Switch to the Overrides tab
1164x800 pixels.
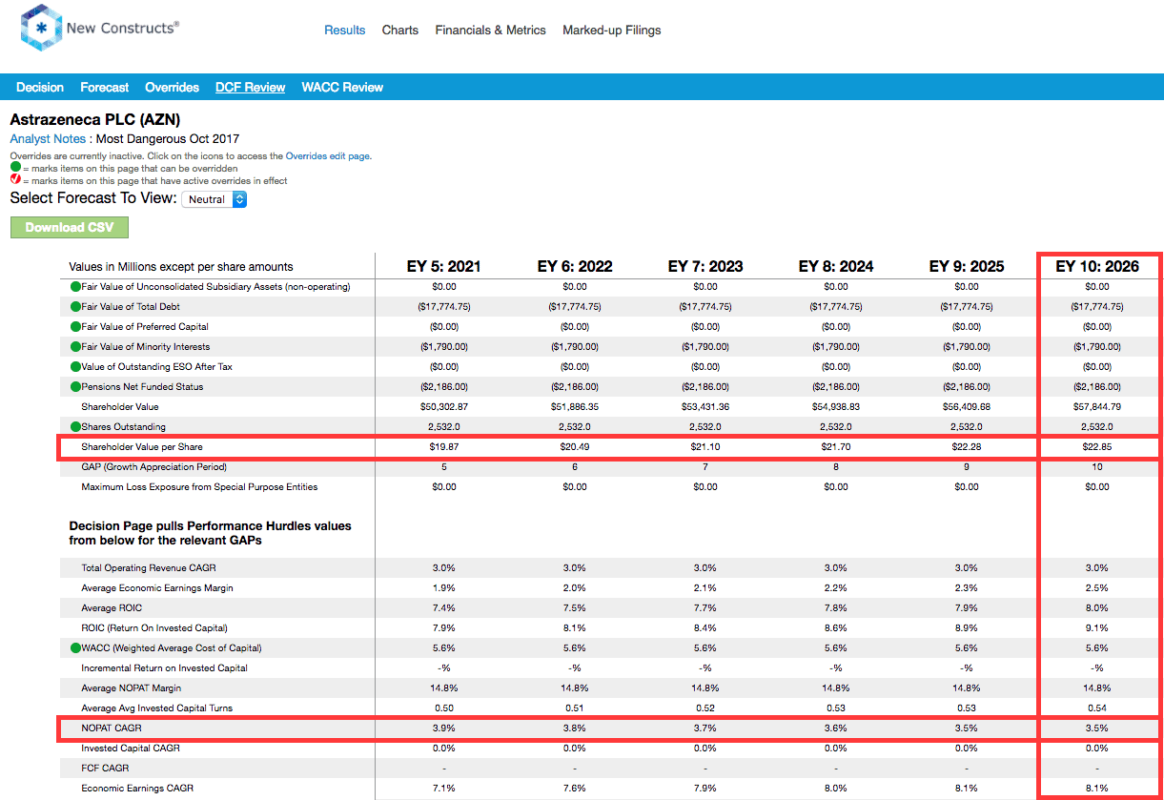[x=173, y=87]
